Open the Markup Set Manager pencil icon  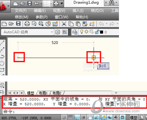[55, 24]
